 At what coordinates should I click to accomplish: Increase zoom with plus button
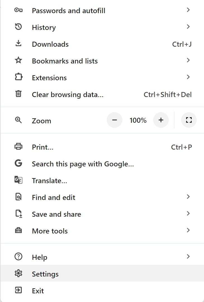pos(161,120)
